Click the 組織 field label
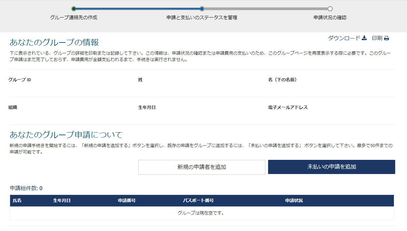Image resolution: width=407 pixels, height=231 pixels. pos(12,108)
